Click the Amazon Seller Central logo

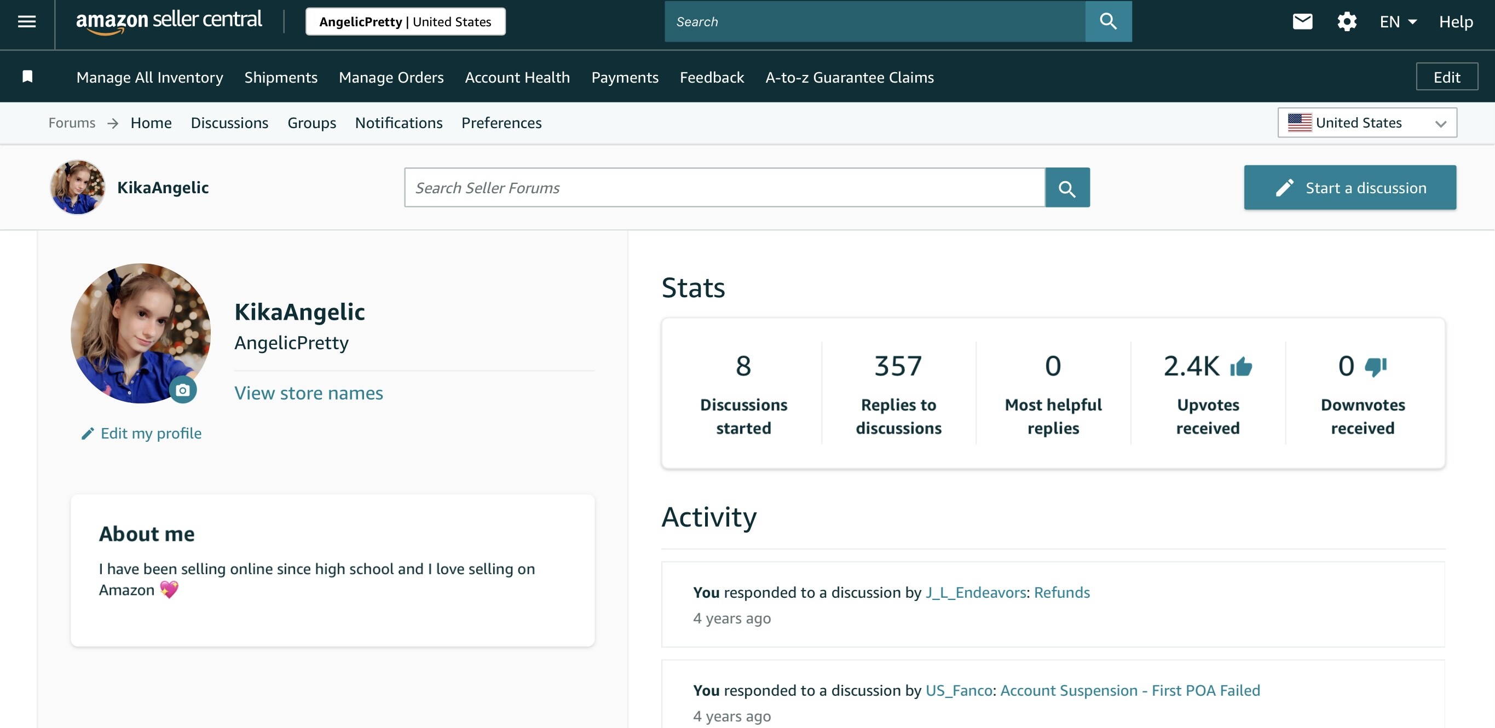click(169, 21)
